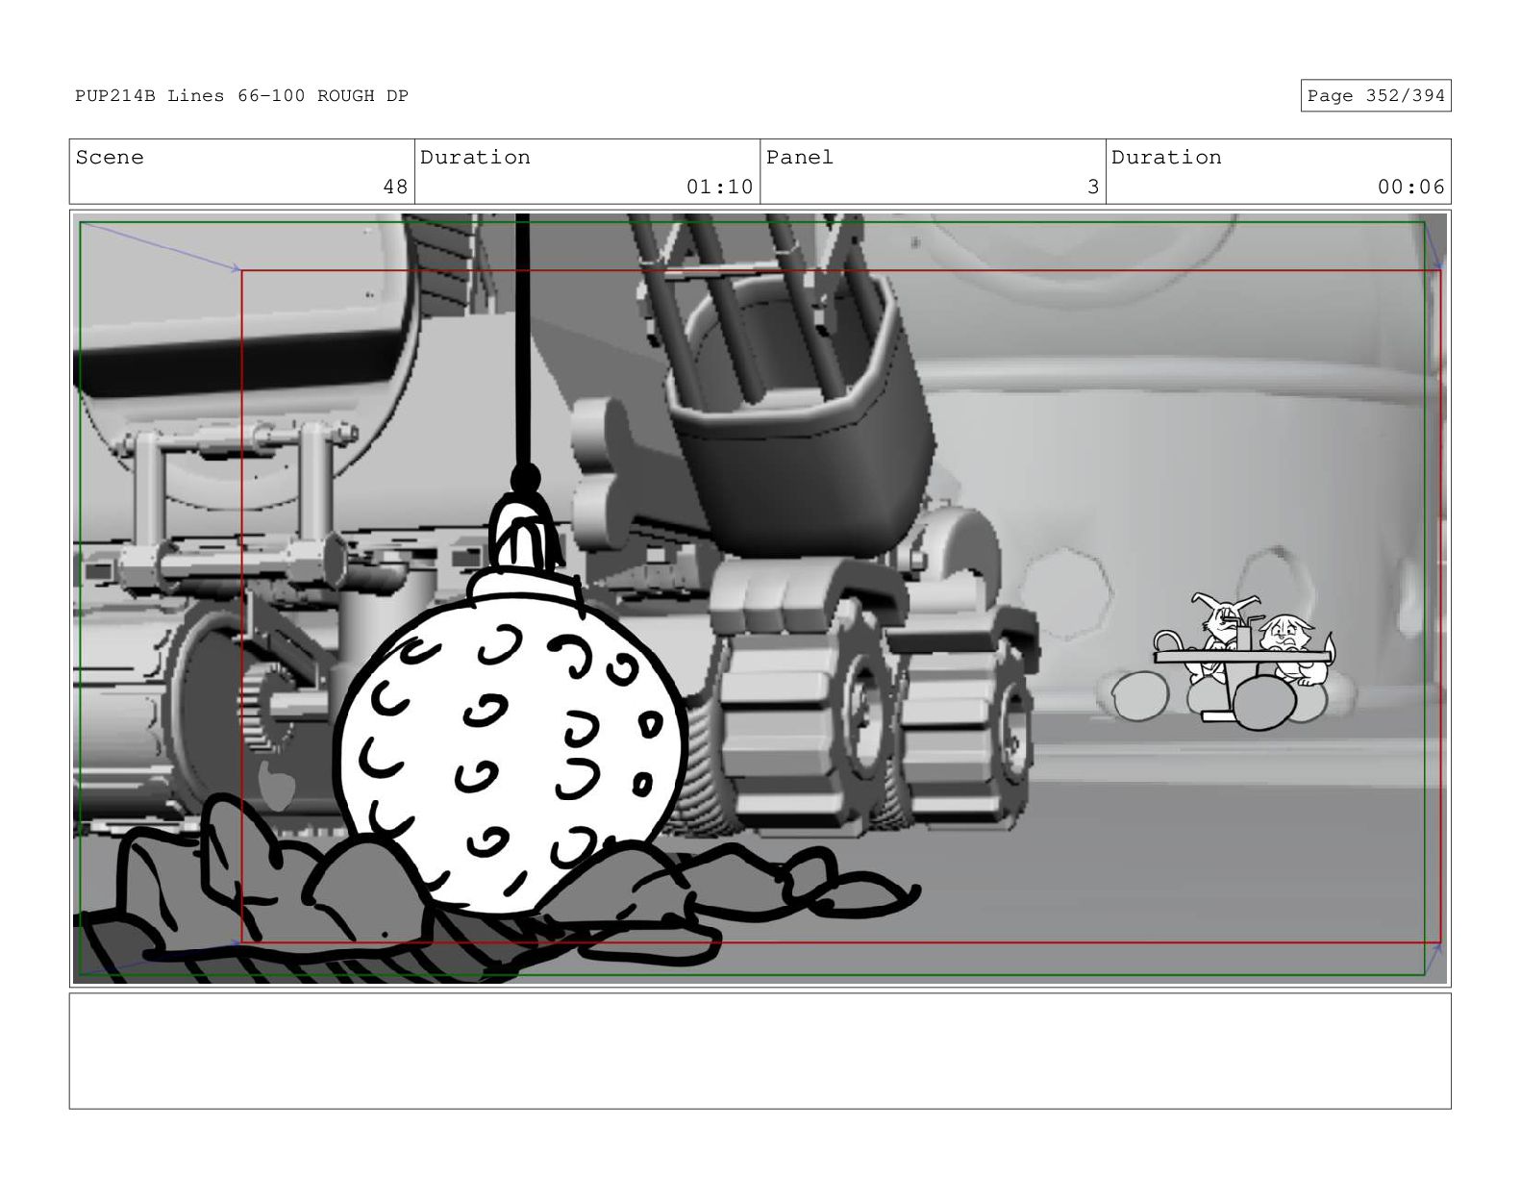Click the scene number '48'

click(395, 187)
